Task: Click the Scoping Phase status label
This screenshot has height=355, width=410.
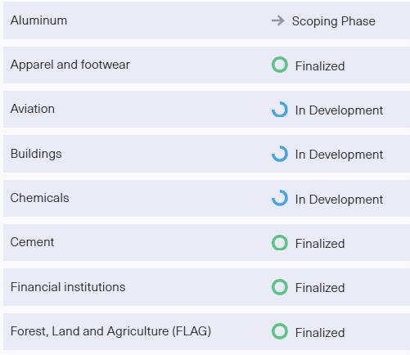Action: [334, 21]
